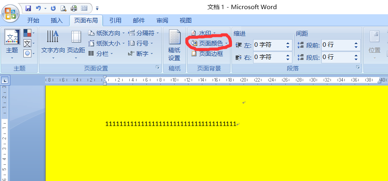The image size is (388, 181).
Task: Open theme effects dropdown
Action: [x=29, y=53]
